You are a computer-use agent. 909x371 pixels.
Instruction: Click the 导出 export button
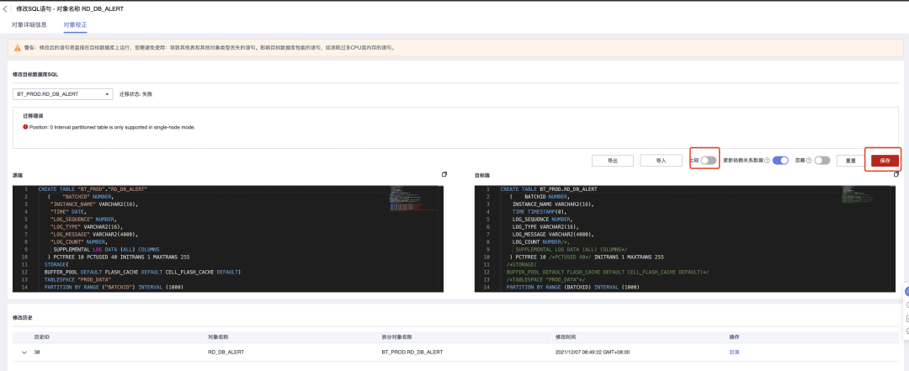(x=612, y=161)
